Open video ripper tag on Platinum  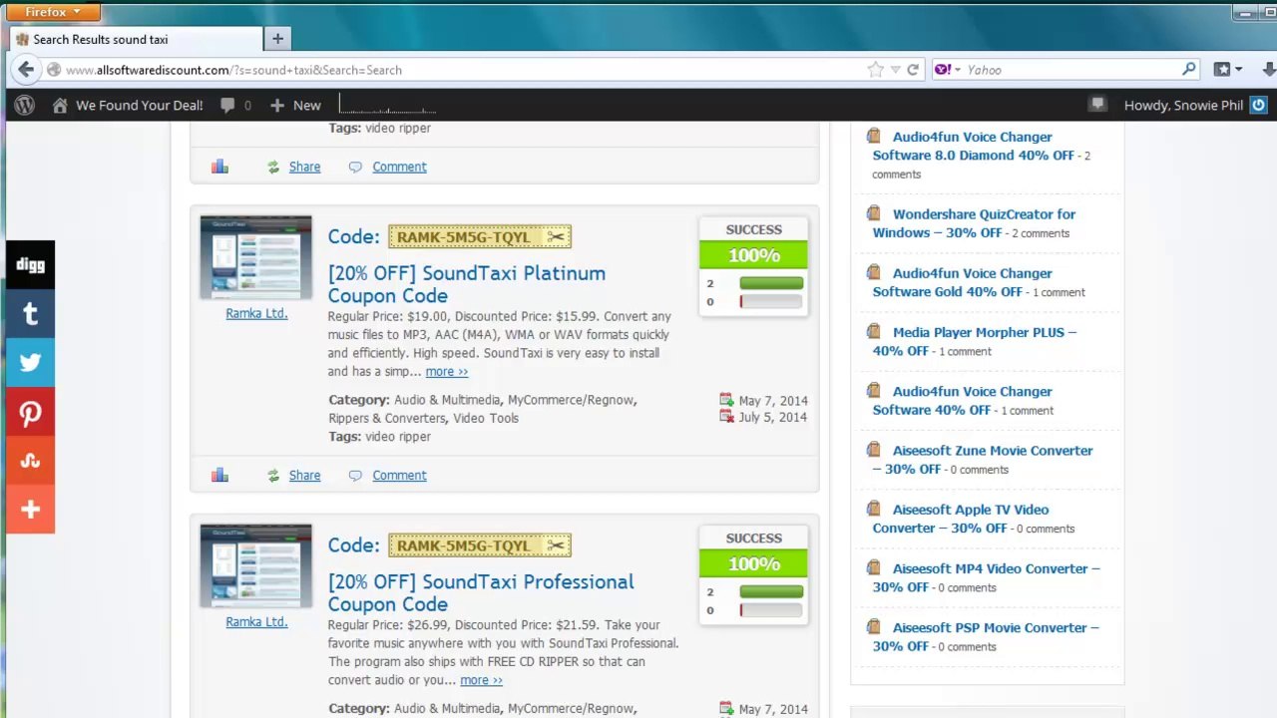point(398,437)
